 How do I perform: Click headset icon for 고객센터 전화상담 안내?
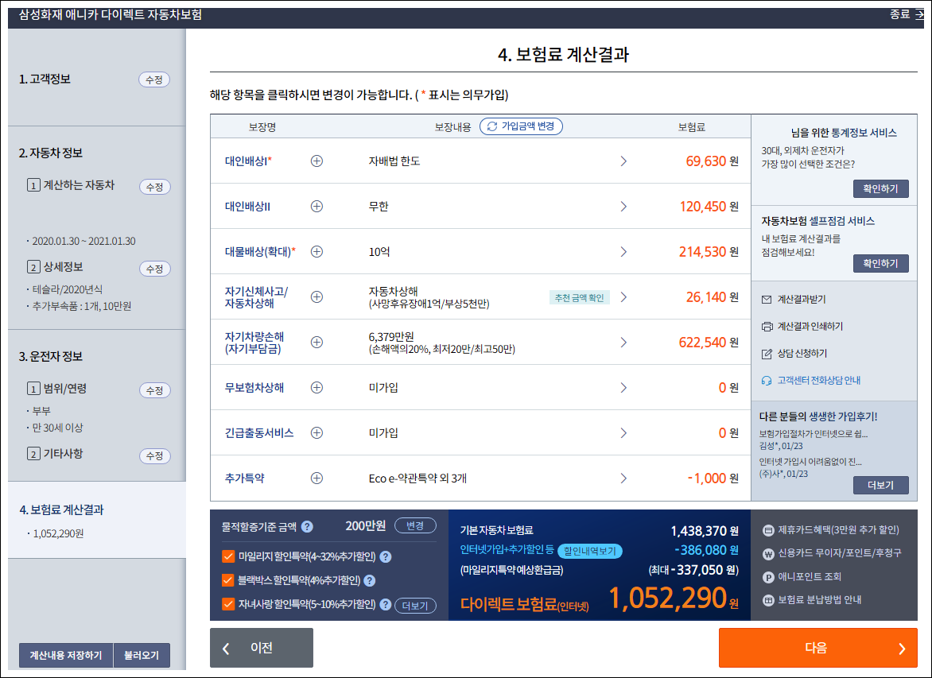(767, 380)
